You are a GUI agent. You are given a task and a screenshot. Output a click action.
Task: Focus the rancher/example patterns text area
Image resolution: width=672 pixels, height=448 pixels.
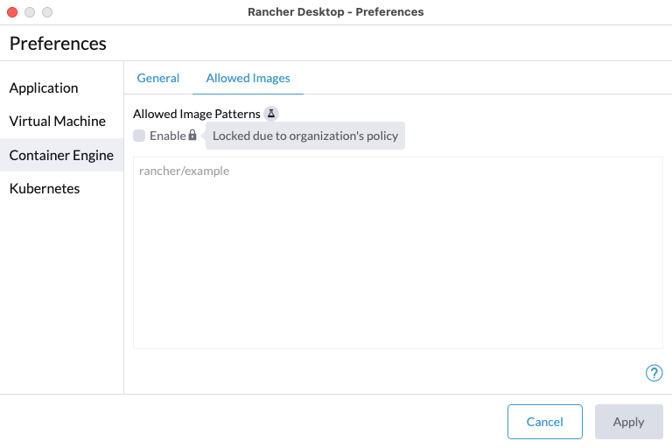(x=398, y=253)
